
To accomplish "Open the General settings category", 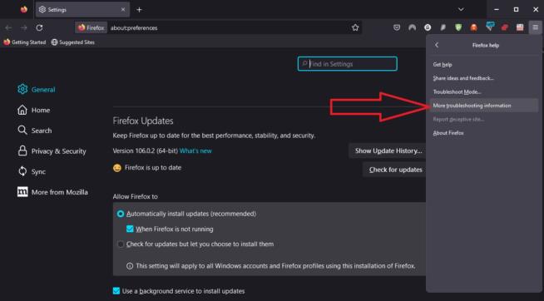I will [37, 90].
